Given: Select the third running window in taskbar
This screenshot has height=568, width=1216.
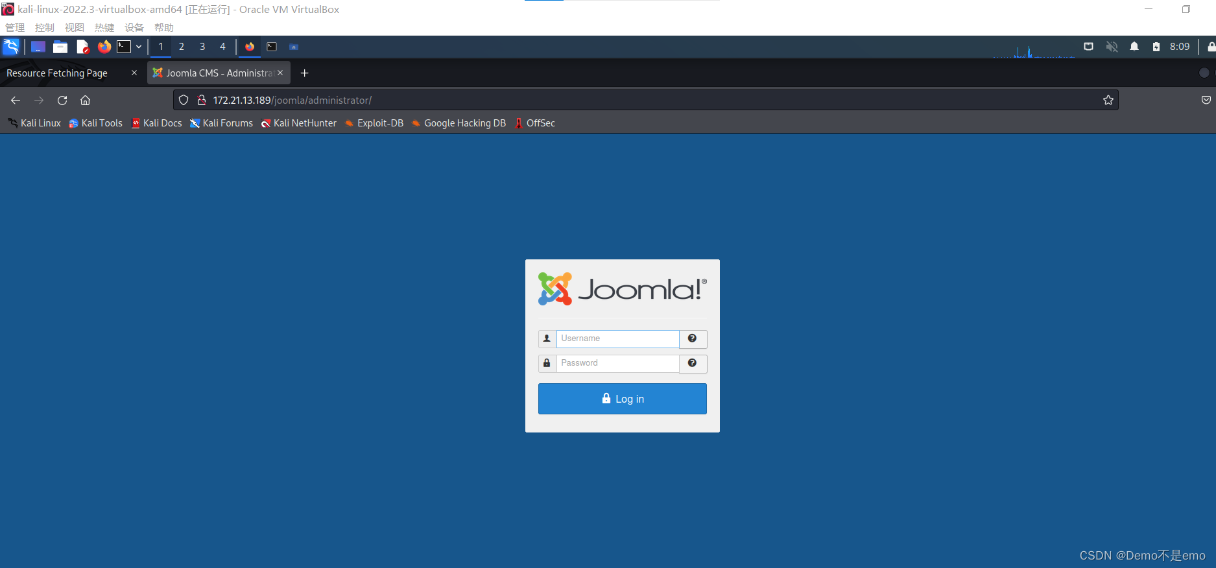Looking at the screenshot, I should tap(294, 47).
